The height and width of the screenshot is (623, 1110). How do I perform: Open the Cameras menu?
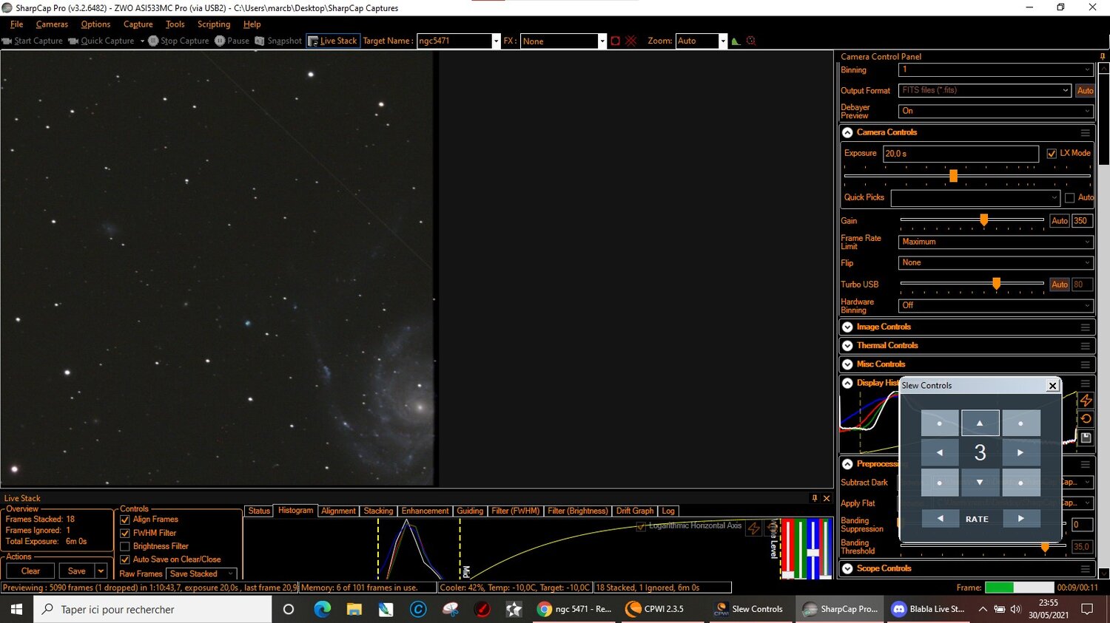52,24
